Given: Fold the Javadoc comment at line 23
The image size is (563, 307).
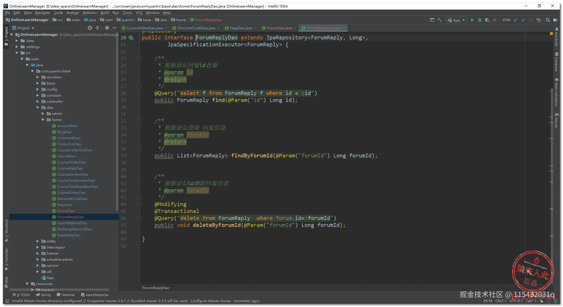Looking at the screenshot, I should click(140, 58).
